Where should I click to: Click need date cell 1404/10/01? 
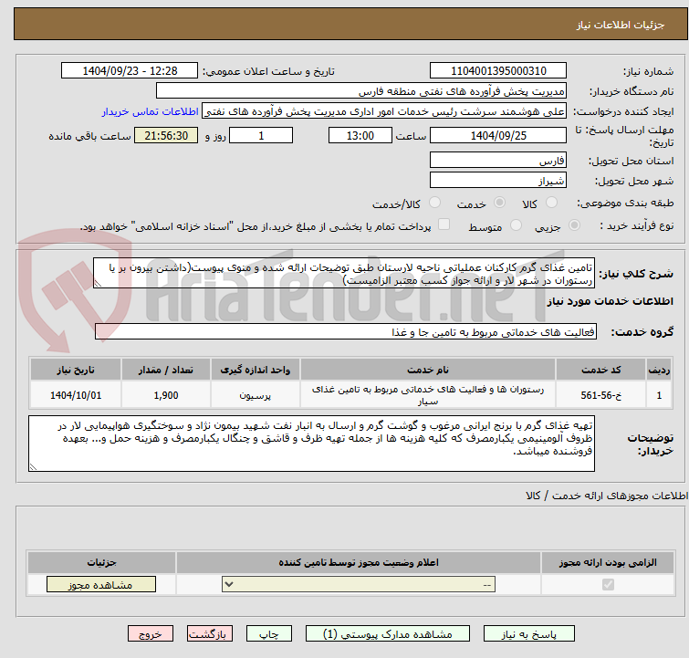[76, 395]
